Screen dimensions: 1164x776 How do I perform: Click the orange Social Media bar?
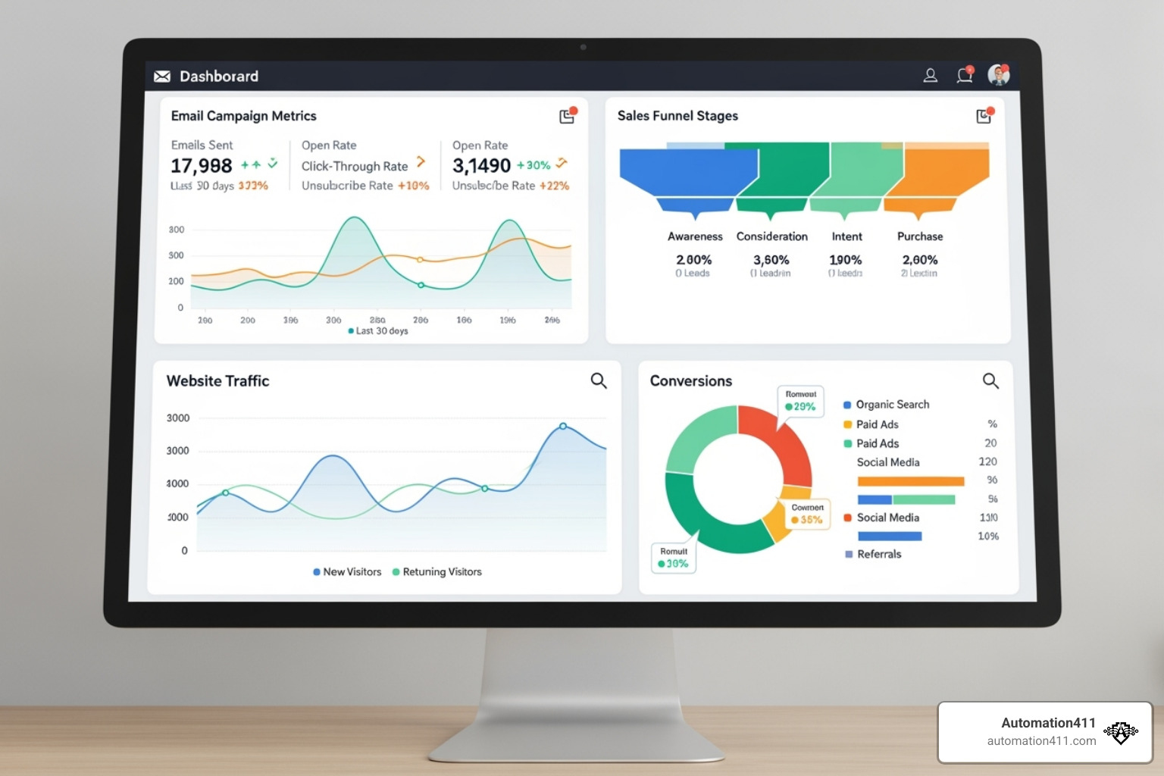pos(910,481)
